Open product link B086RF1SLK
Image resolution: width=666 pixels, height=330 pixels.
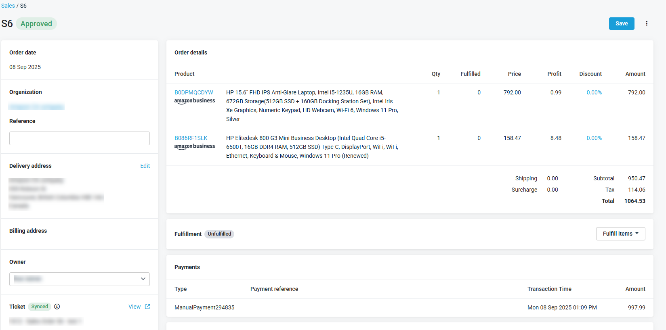point(191,138)
